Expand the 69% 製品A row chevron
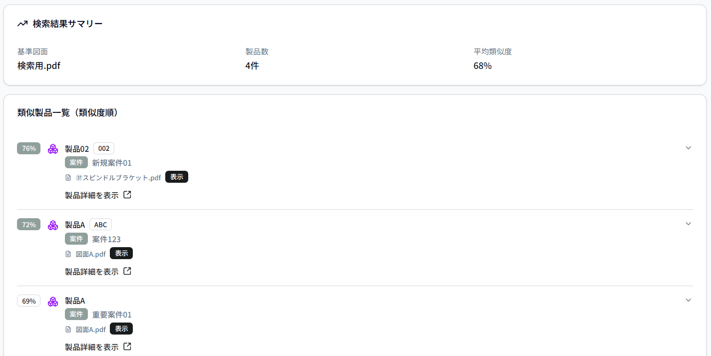 (688, 300)
